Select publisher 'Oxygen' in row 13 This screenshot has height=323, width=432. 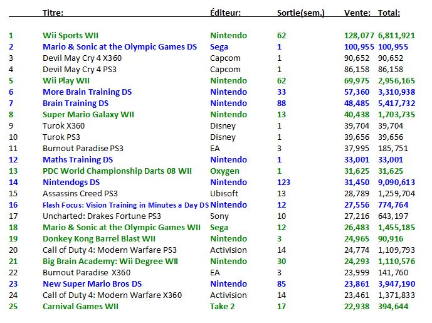pyautogui.click(x=224, y=171)
